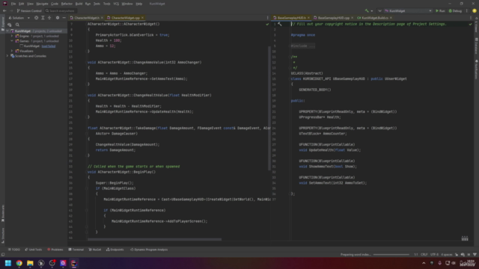Click the select opened file target icon
Screen dimensions: 479x269
[x=37, y=18]
